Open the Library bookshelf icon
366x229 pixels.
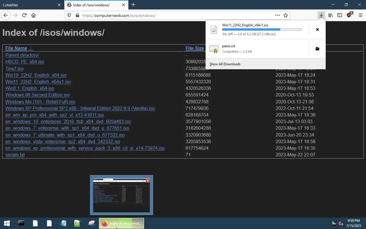[x=331, y=15]
